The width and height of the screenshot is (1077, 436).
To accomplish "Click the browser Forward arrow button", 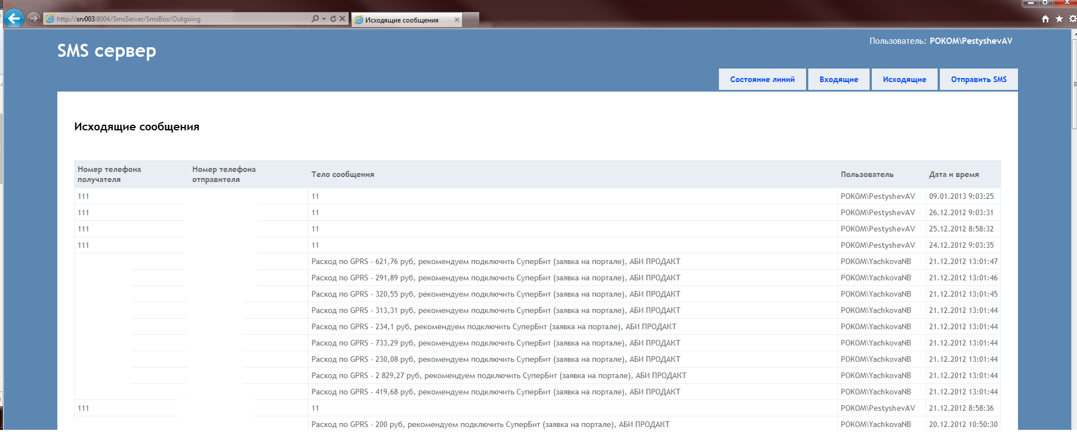I will point(34,19).
